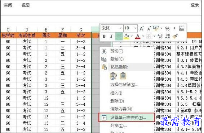Click the format cells icon in the menu

click(x=104, y=118)
